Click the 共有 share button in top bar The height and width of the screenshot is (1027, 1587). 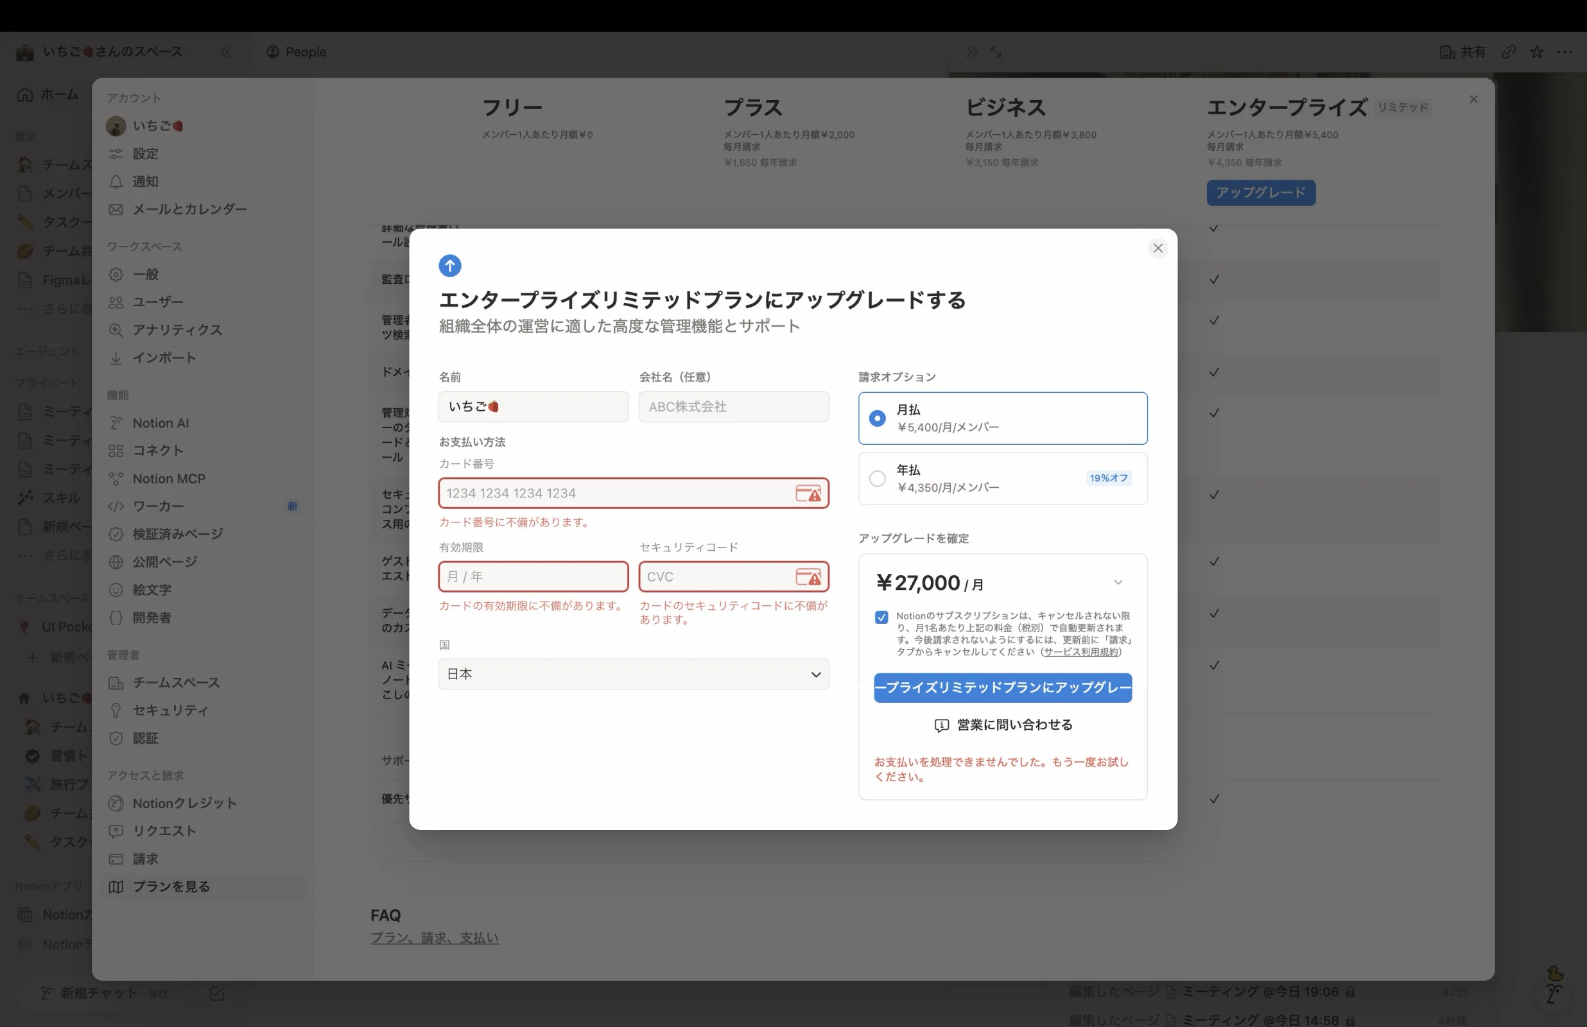pyautogui.click(x=1462, y=52)
